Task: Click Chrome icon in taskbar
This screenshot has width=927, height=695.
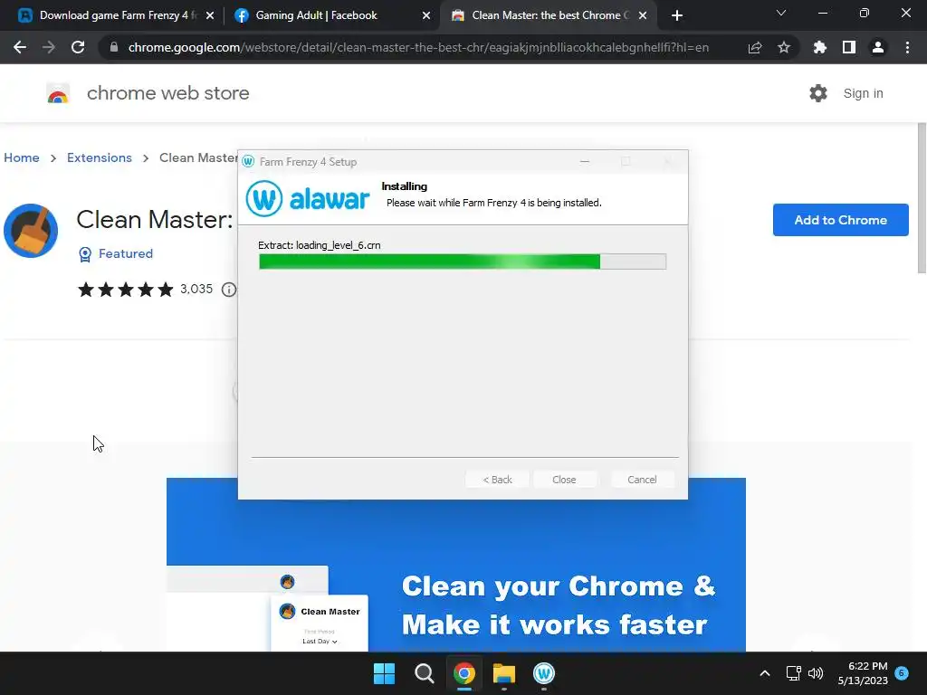Action: tap(464, 673)
